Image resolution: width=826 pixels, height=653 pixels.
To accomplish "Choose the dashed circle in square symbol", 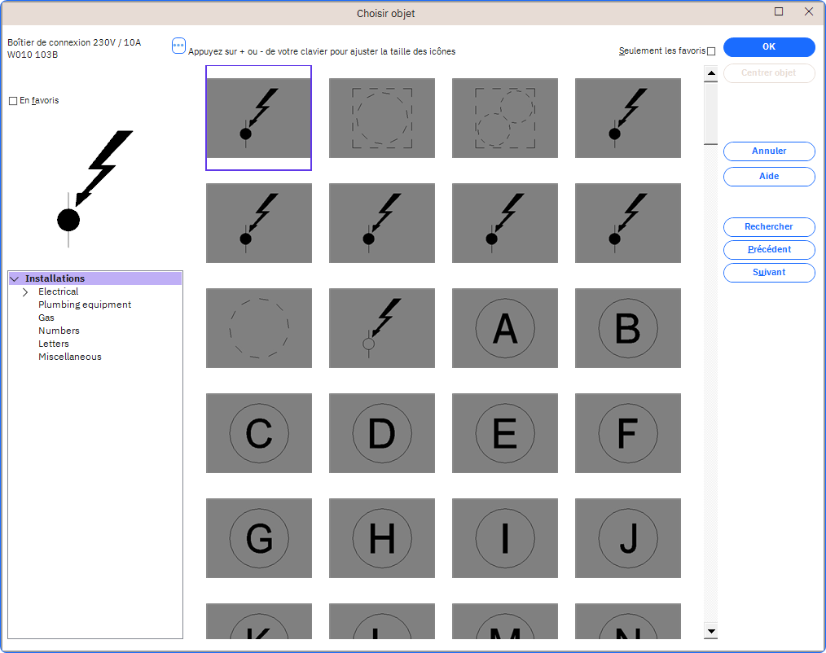I will point(381,118).
